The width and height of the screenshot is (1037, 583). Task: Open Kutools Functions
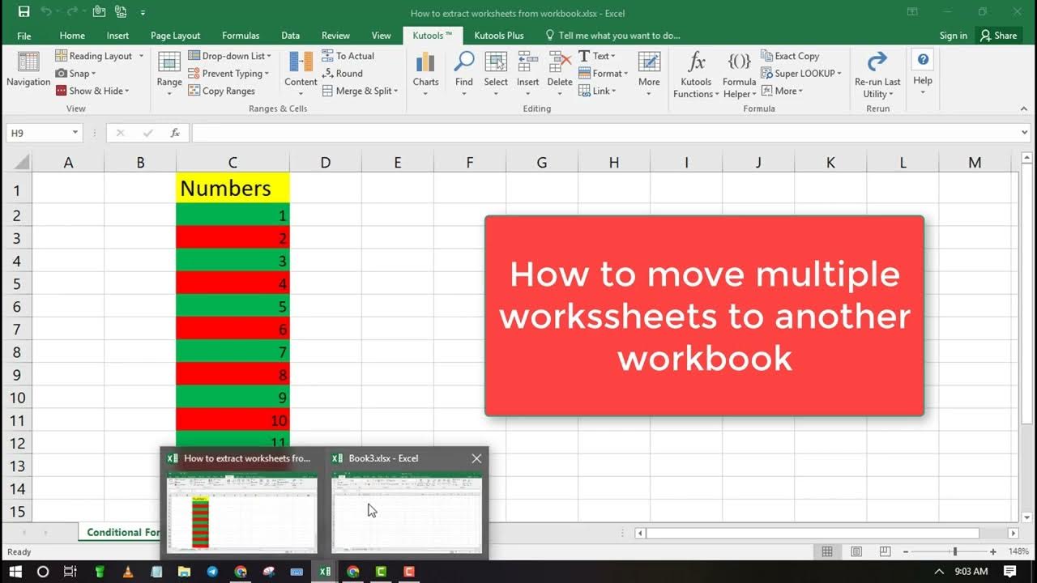pyautogui.click(x=695, y=73)
